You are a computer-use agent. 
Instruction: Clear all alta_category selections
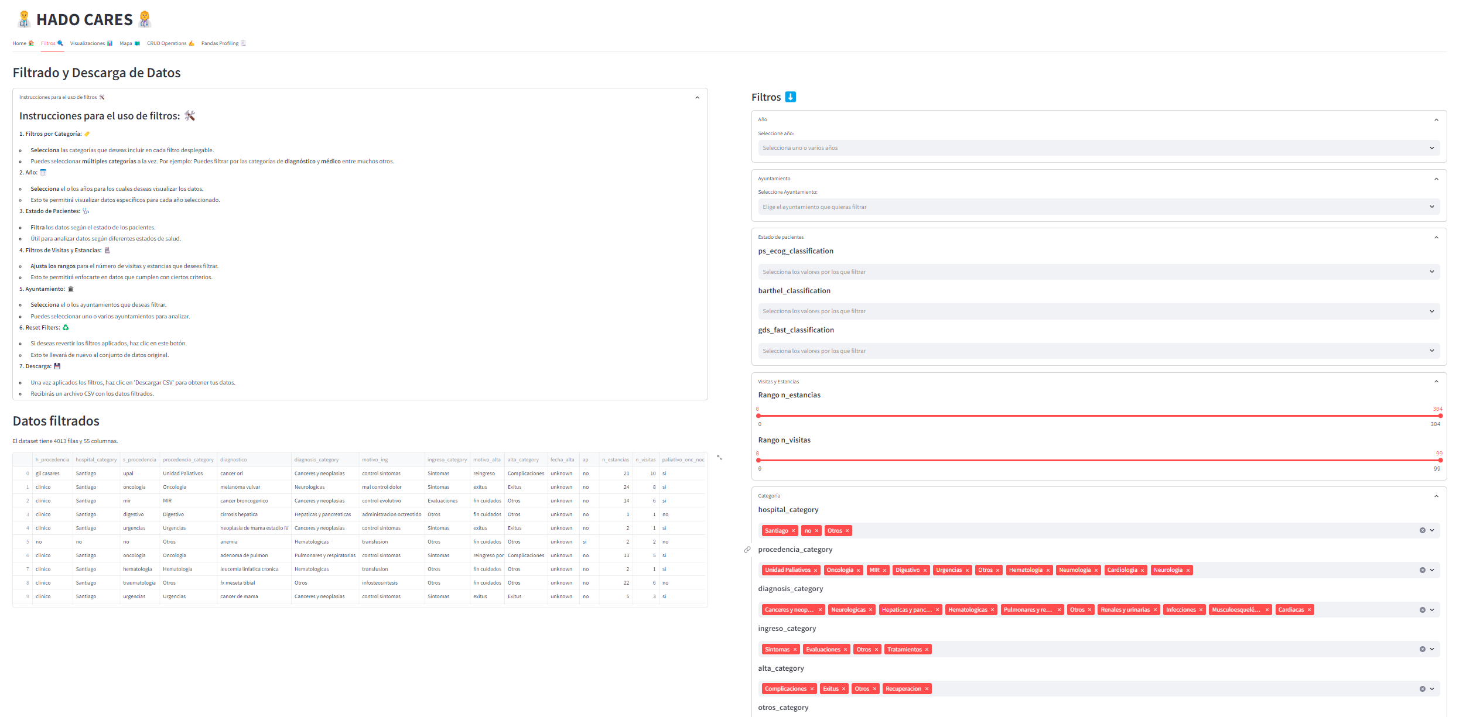point(1422,689)
